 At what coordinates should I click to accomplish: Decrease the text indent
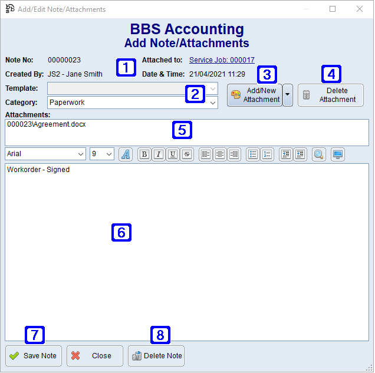pos(285,154)
